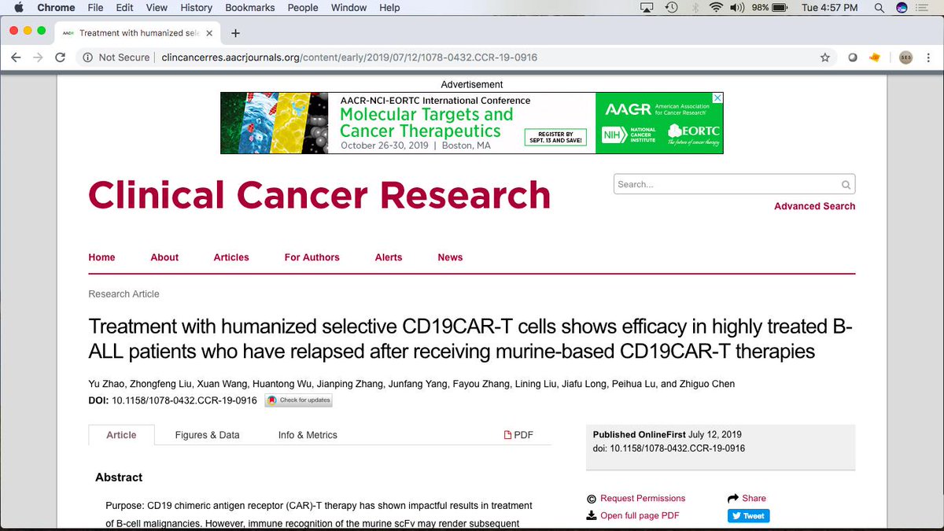Open the Window menu
944x531 pixels.
[348, 7]
